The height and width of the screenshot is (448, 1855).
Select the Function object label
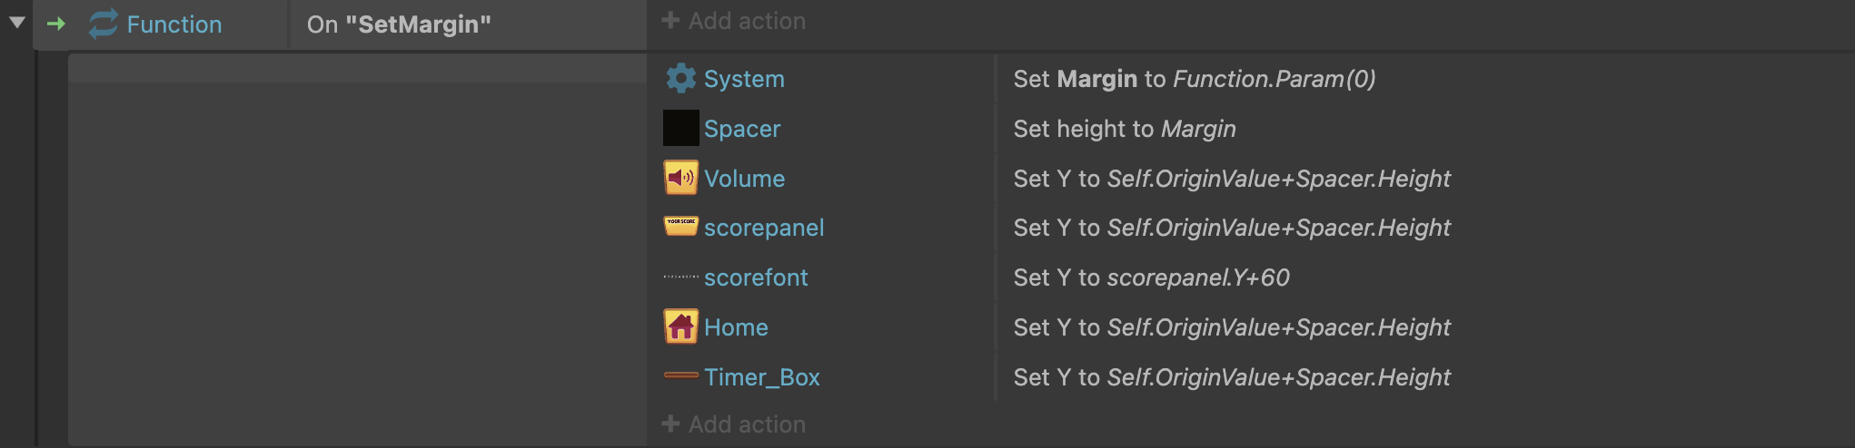point(174,24)
